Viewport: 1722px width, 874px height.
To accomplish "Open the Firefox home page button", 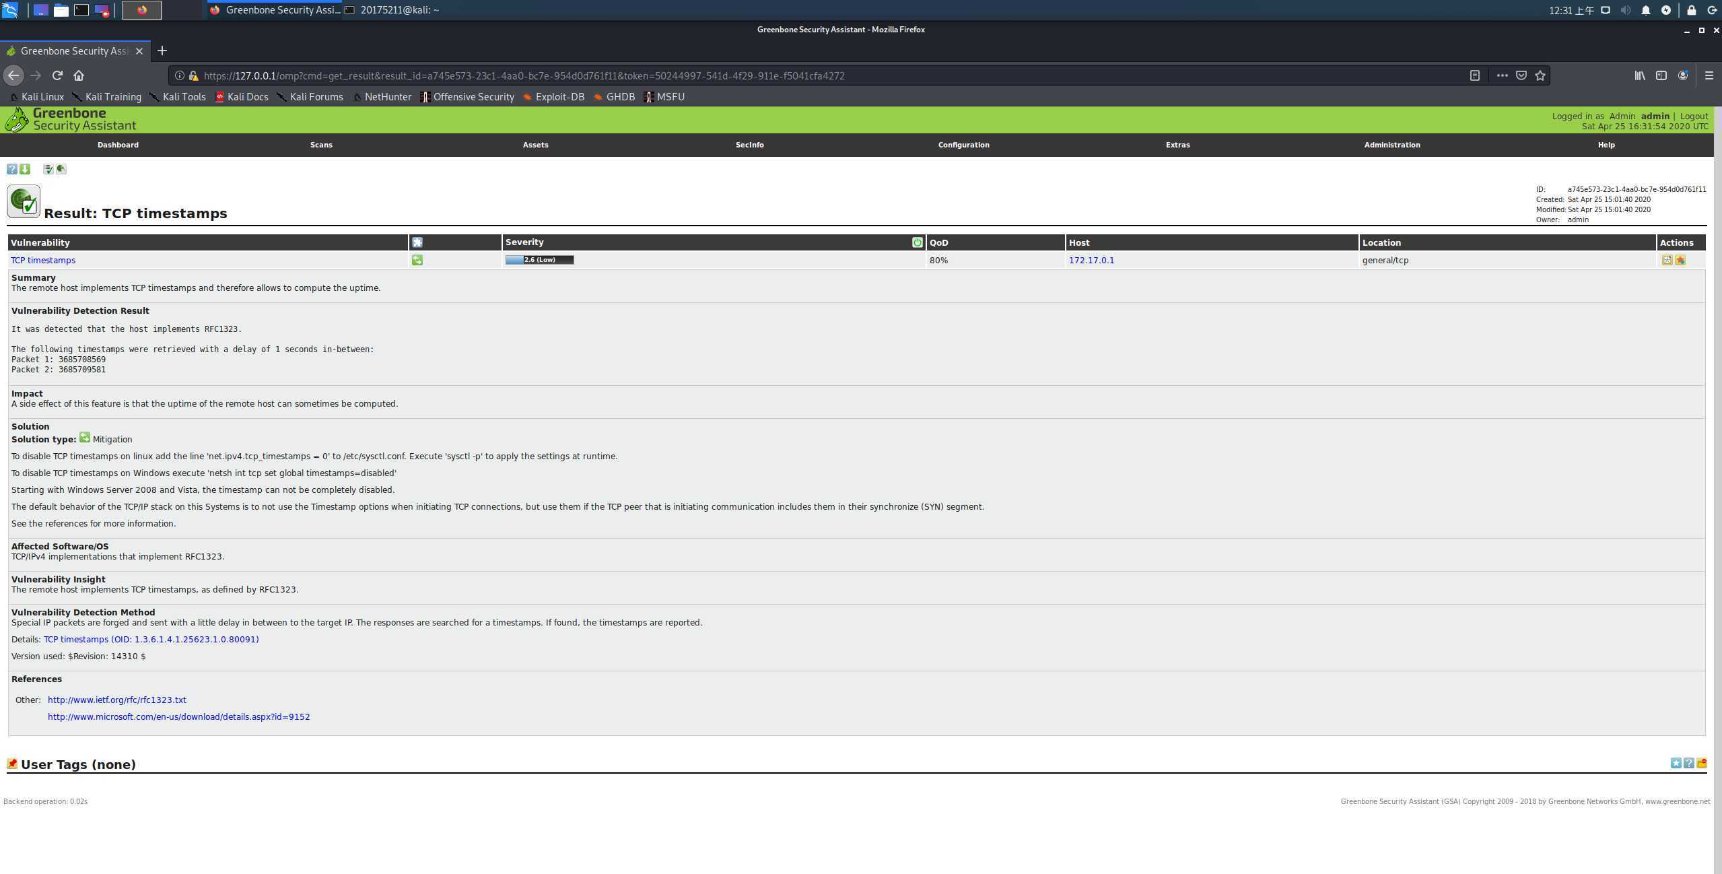I will coord(79,75).
